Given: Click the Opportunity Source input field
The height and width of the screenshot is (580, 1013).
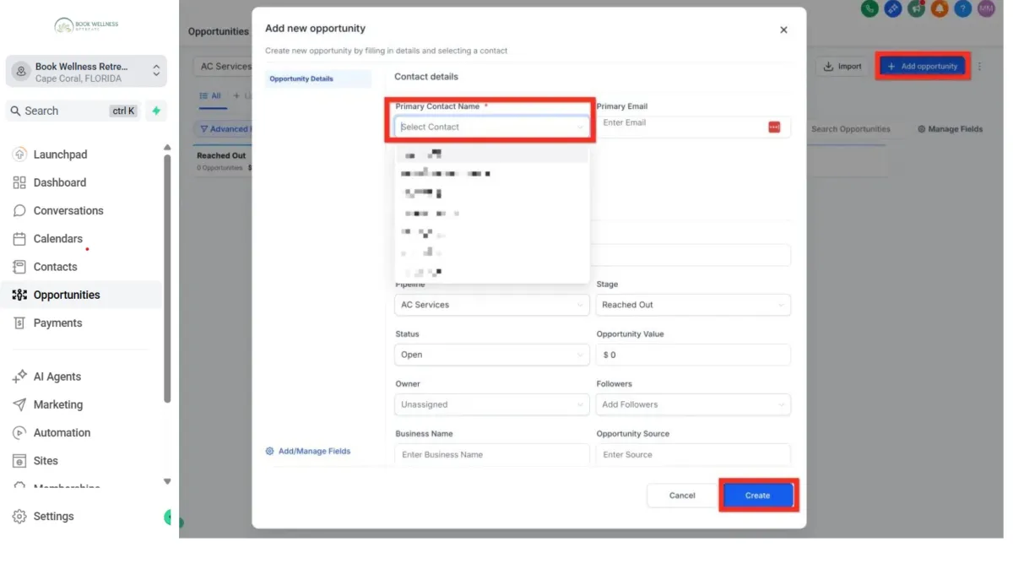Looking at the screenshot, I should tap(693, 454).
